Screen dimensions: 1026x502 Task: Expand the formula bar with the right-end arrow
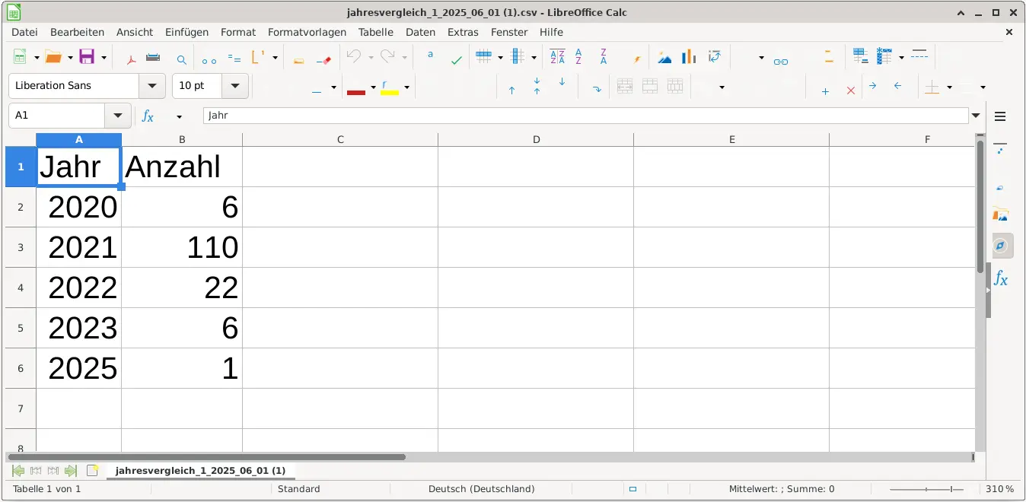977,116
